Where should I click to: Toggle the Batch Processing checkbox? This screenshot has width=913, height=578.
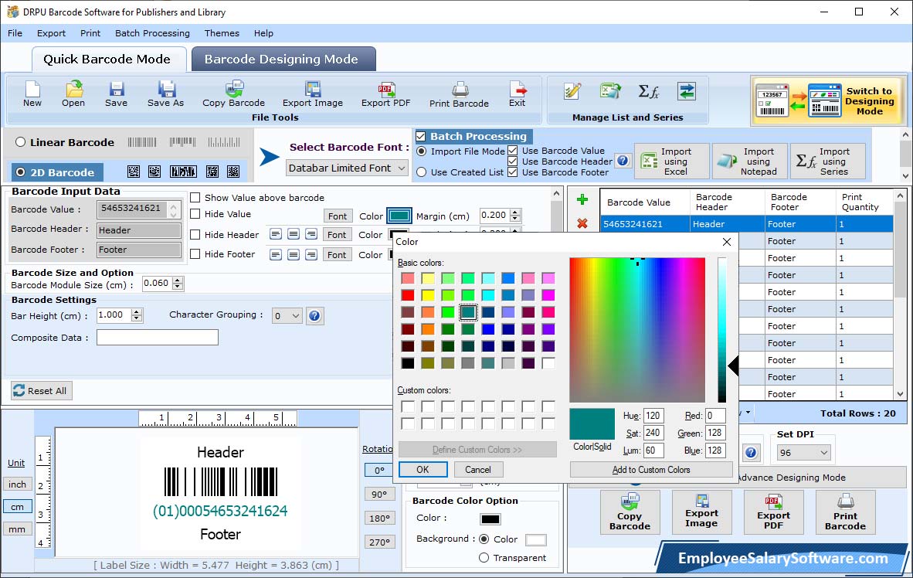tap(420, 136)
